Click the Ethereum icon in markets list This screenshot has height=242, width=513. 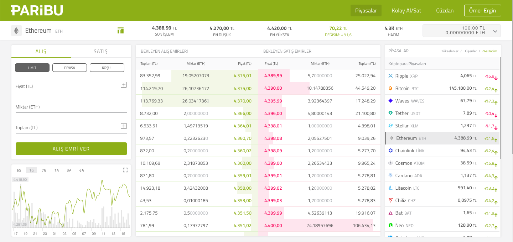(x=392, y=138)
